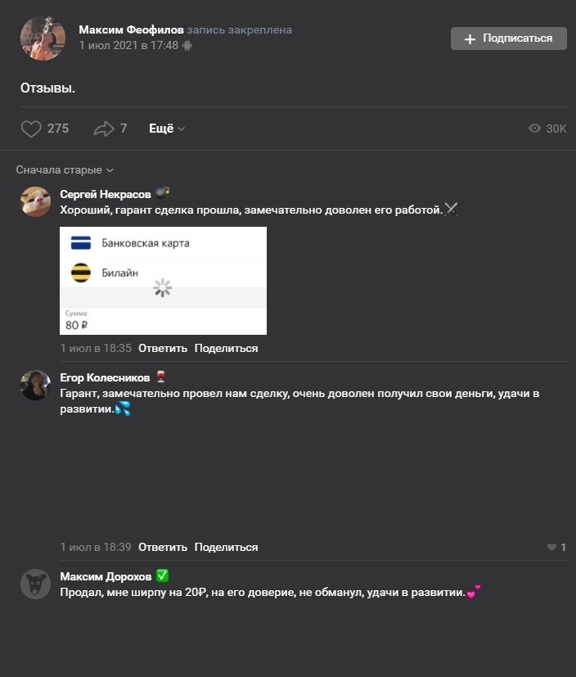This screenshot has height=677, width=576.
Task: Open Максим Дорохов's profile name link
Action: click(106, 576)
